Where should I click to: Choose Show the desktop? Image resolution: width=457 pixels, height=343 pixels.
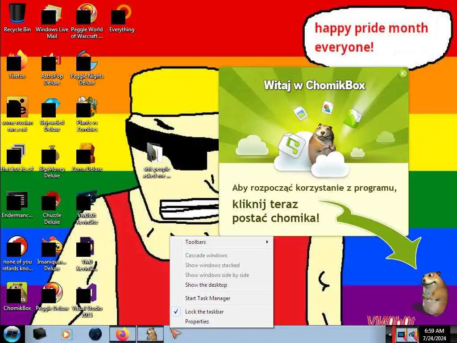click(x=221, y=285)
